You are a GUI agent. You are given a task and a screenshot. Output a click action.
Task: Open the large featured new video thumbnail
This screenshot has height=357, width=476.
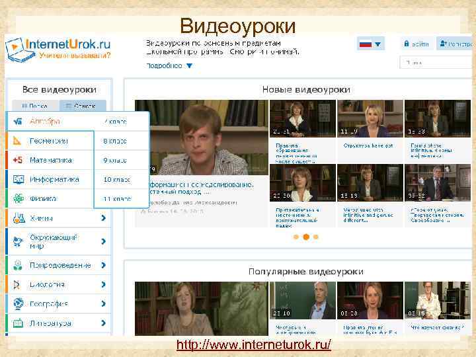(x=201, y=138)
